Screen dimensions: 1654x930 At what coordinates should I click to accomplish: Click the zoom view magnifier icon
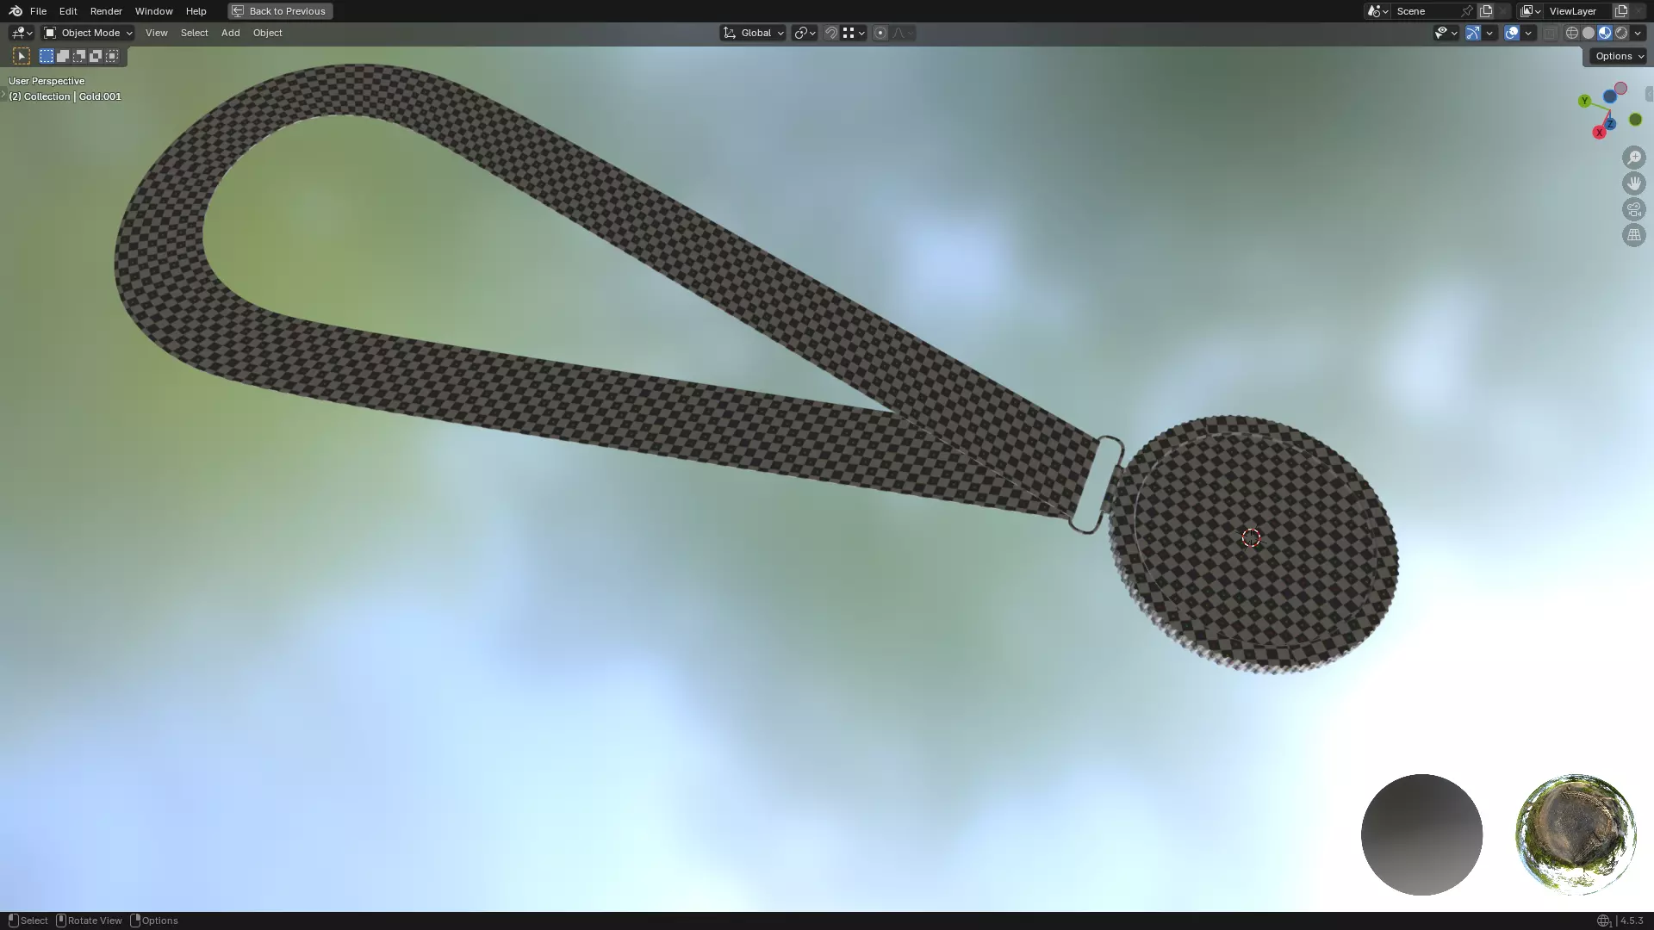pyautogui.click(x=1633, y=158)
